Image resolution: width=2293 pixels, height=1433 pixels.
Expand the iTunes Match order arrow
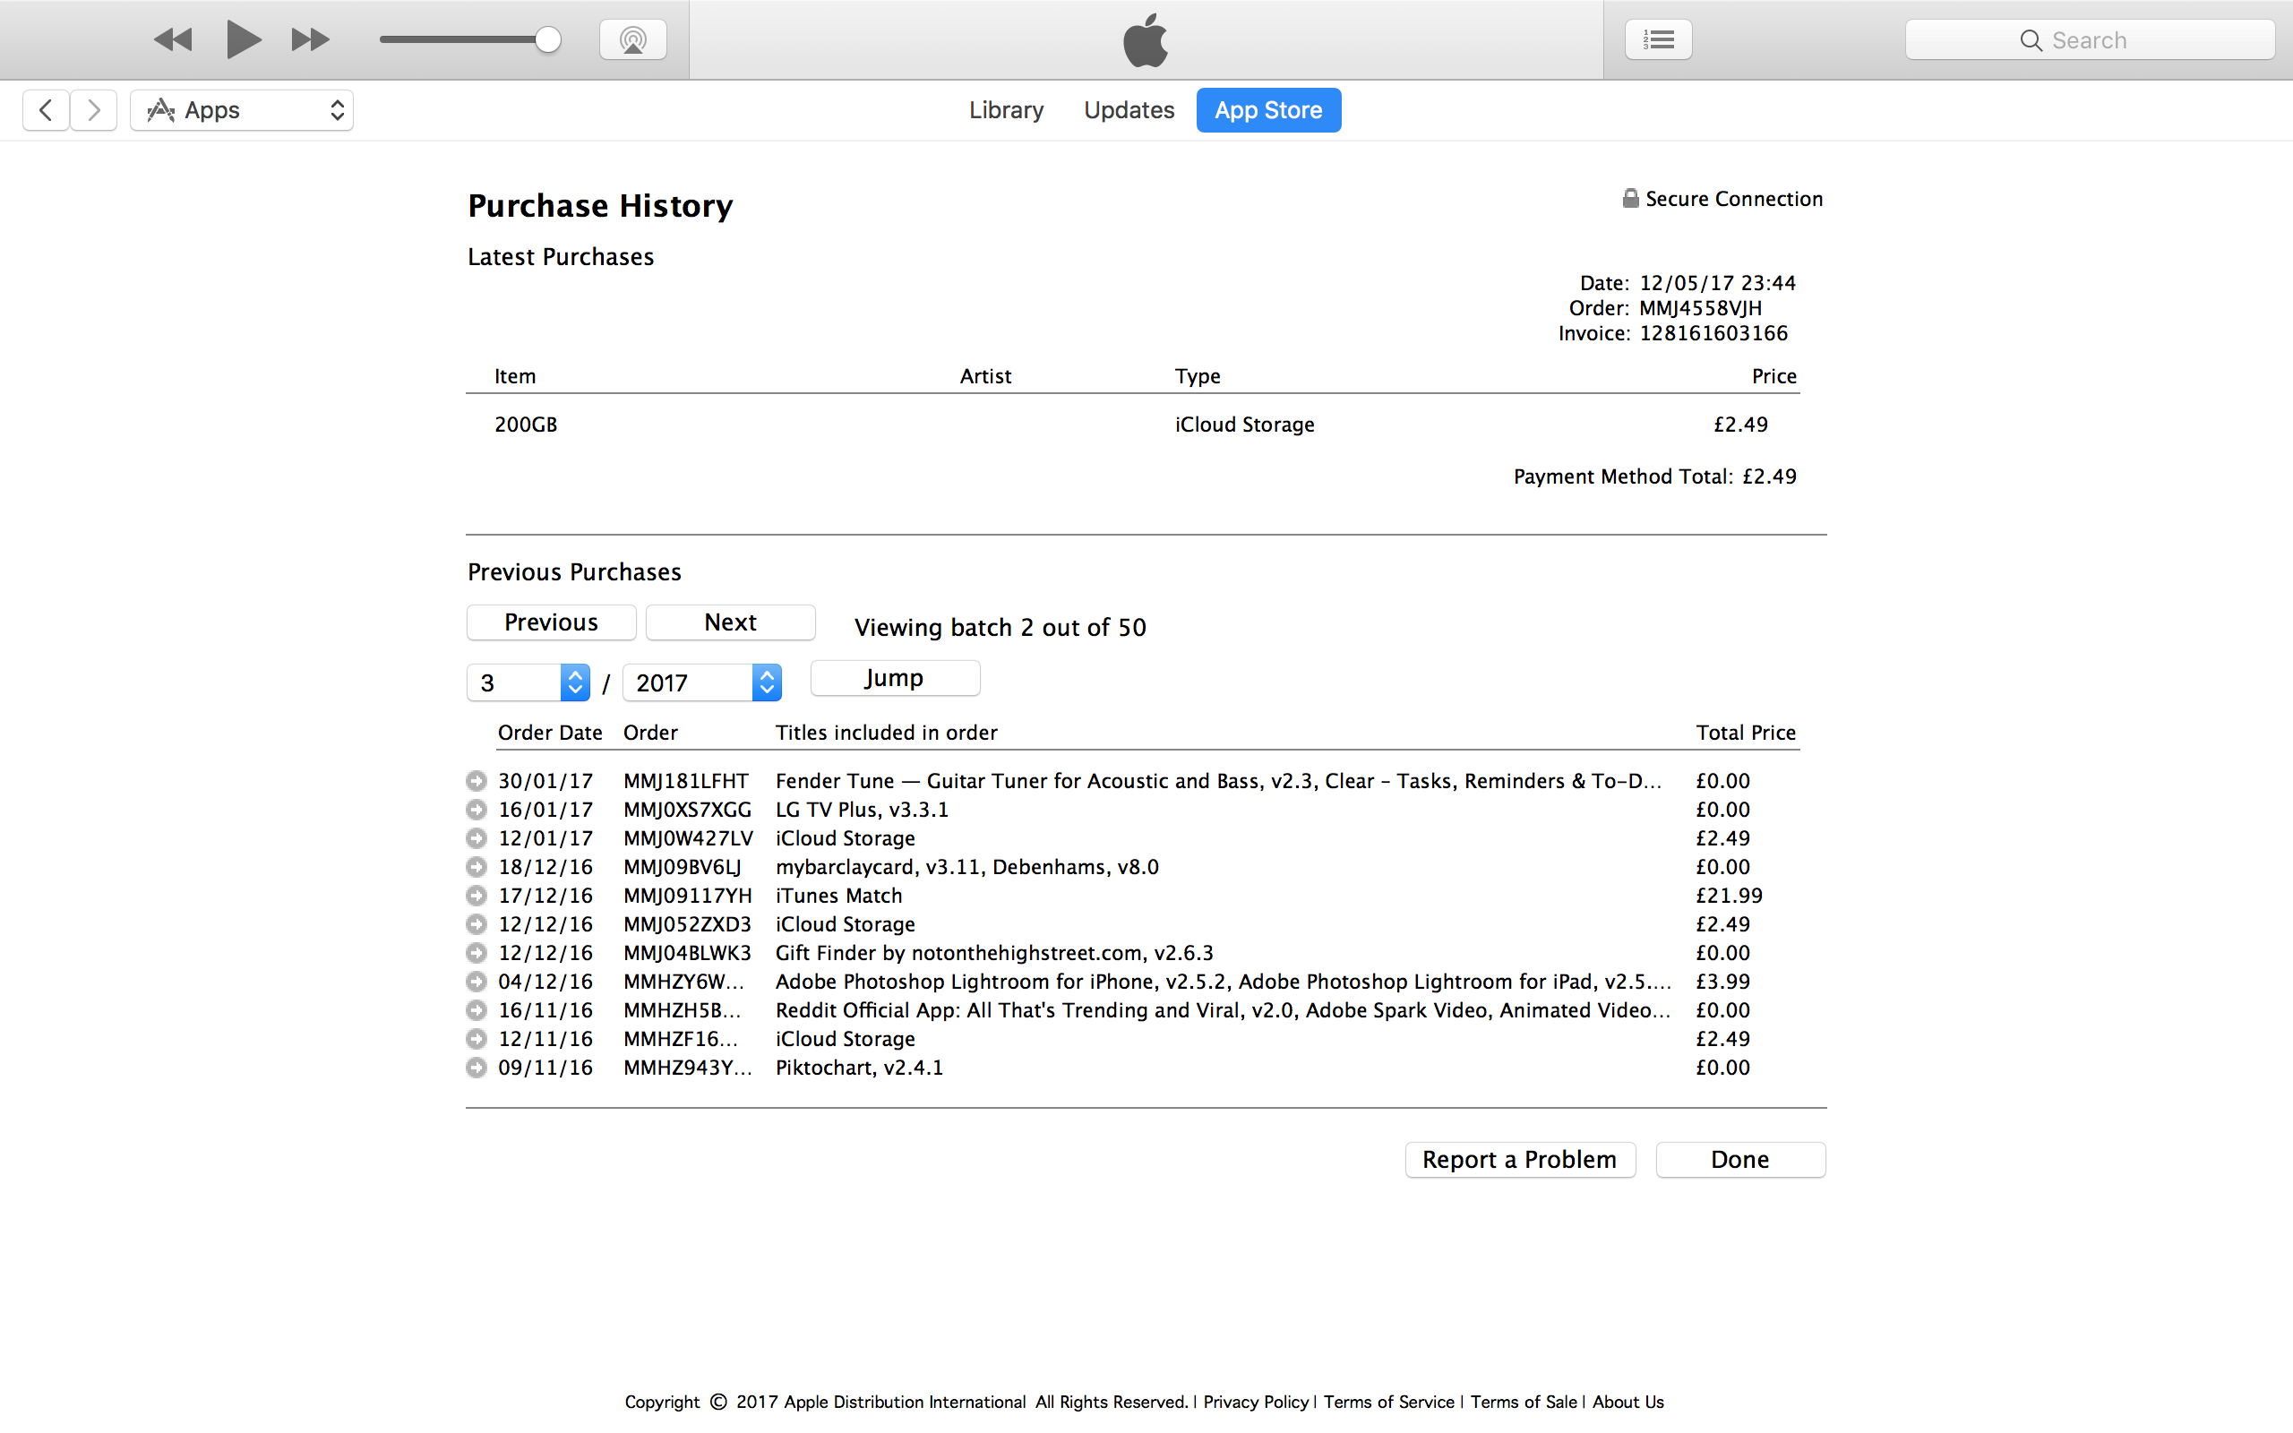[x=477, y=896]
